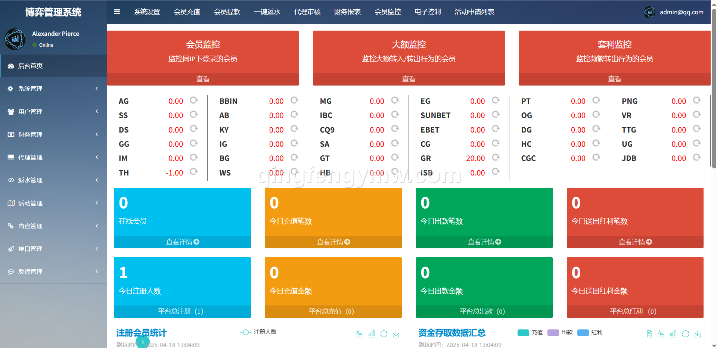Expand the 系统管理 sidebar menu
The height and width of the screenshot is (348, 717).
[53, 88]
